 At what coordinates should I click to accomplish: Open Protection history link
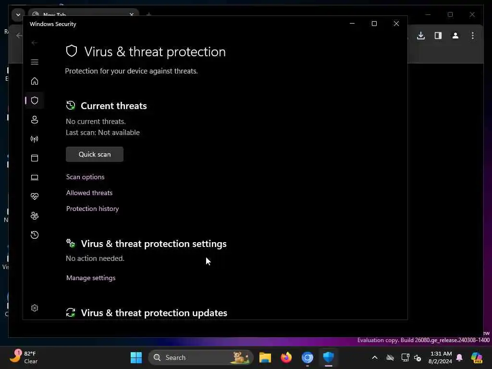(92, 209)
